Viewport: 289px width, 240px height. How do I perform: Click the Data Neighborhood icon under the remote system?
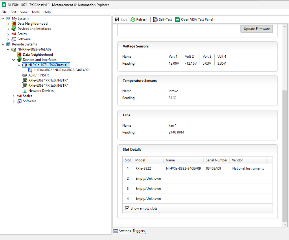19,55
